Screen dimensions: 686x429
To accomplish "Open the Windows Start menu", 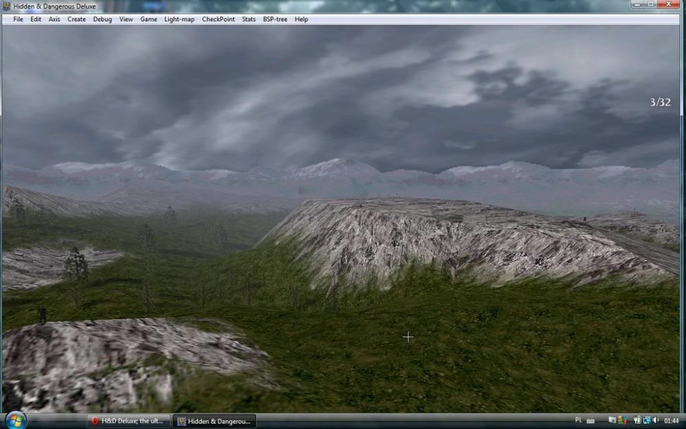I will click(16, 421).
